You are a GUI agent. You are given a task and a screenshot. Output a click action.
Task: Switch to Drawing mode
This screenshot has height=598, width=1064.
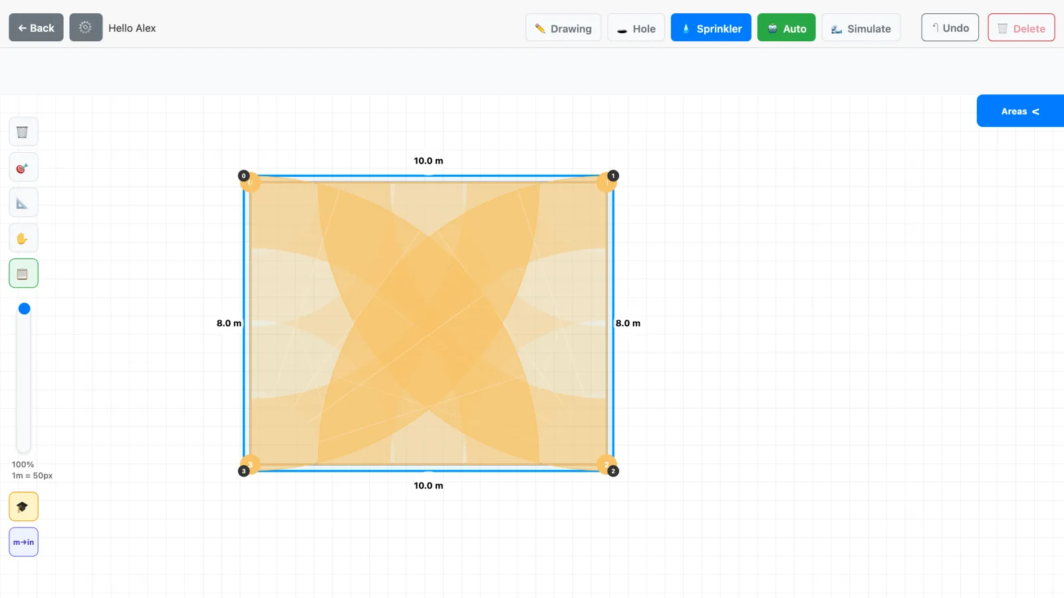tap(563, 28)
